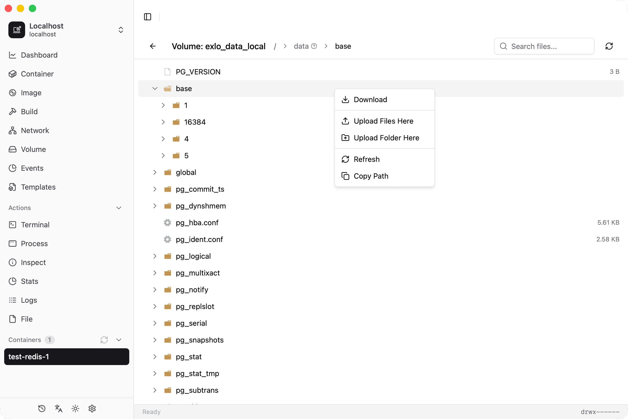View the container Logs
Screen dimensions: 628x419
29,300
